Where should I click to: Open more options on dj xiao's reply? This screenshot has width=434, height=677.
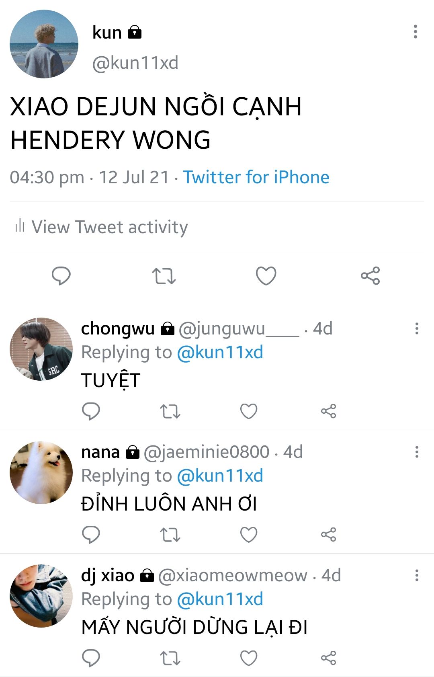coord(417,575)
